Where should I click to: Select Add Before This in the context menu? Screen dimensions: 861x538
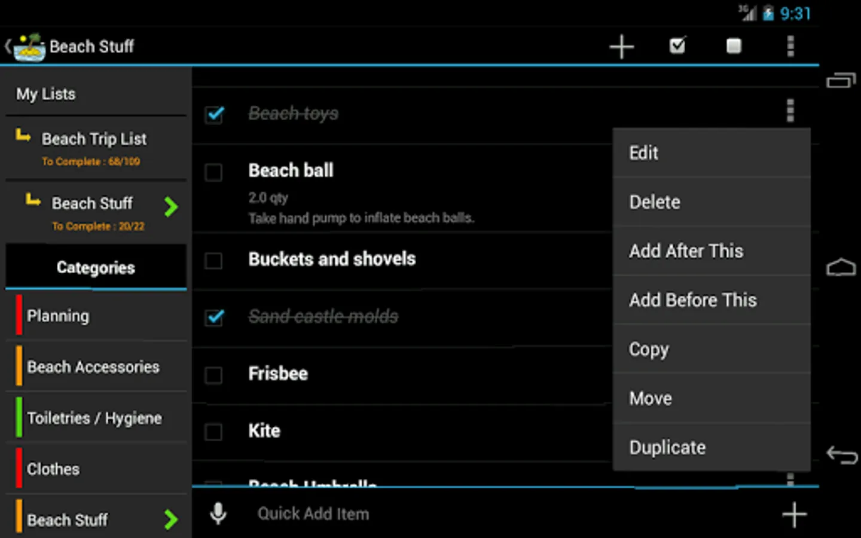(692, 300)
